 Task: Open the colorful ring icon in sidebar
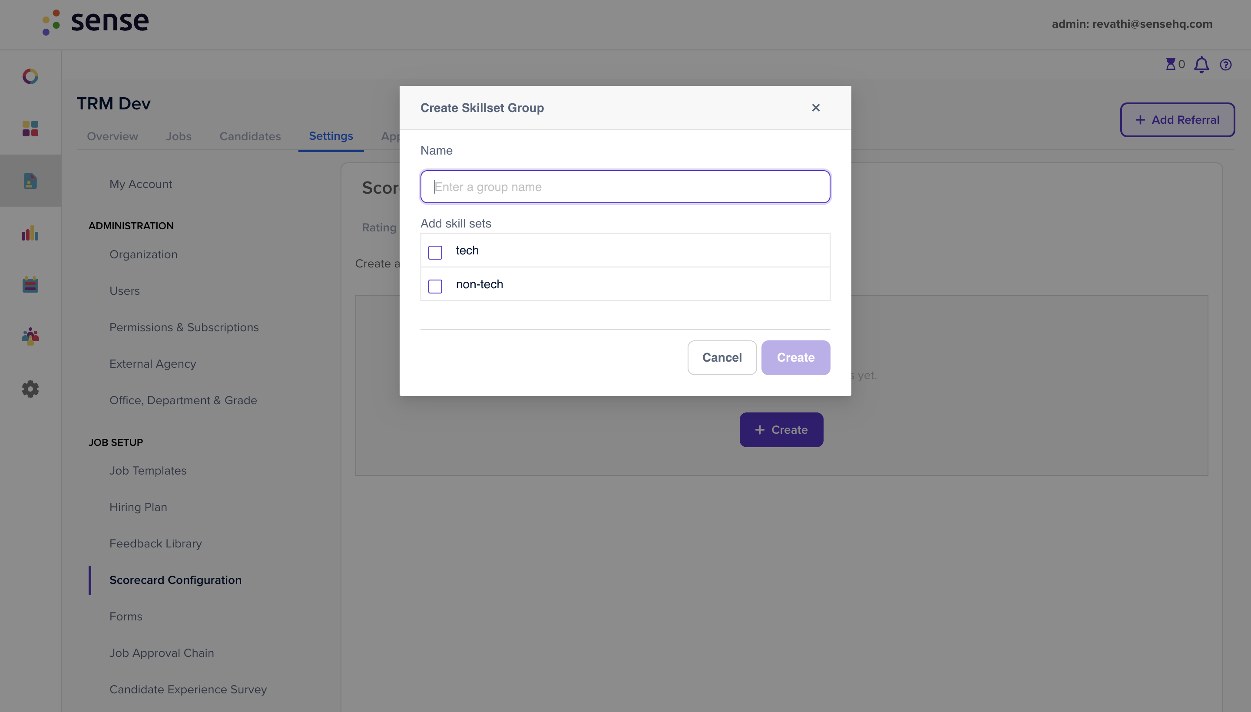(30, 76)
